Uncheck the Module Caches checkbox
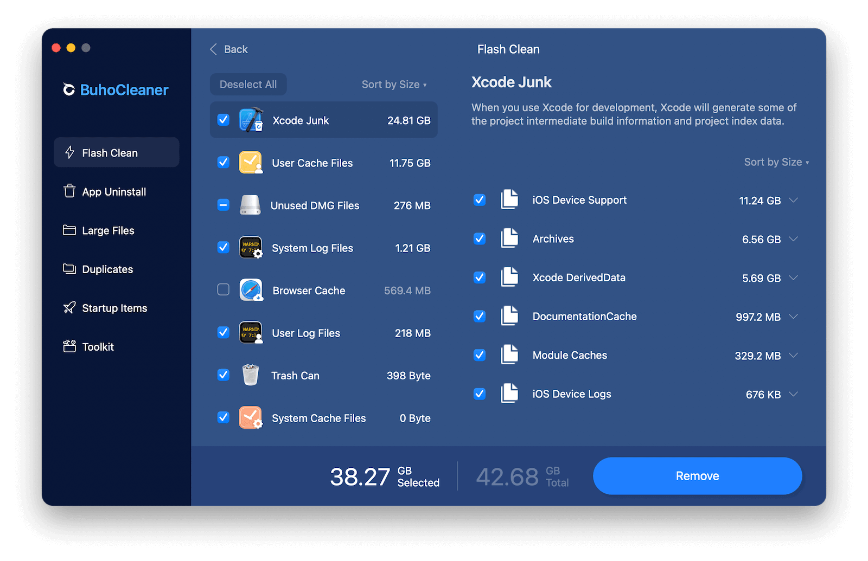The height and width of the screenshot is (561, 868). (x=480, y=354)
